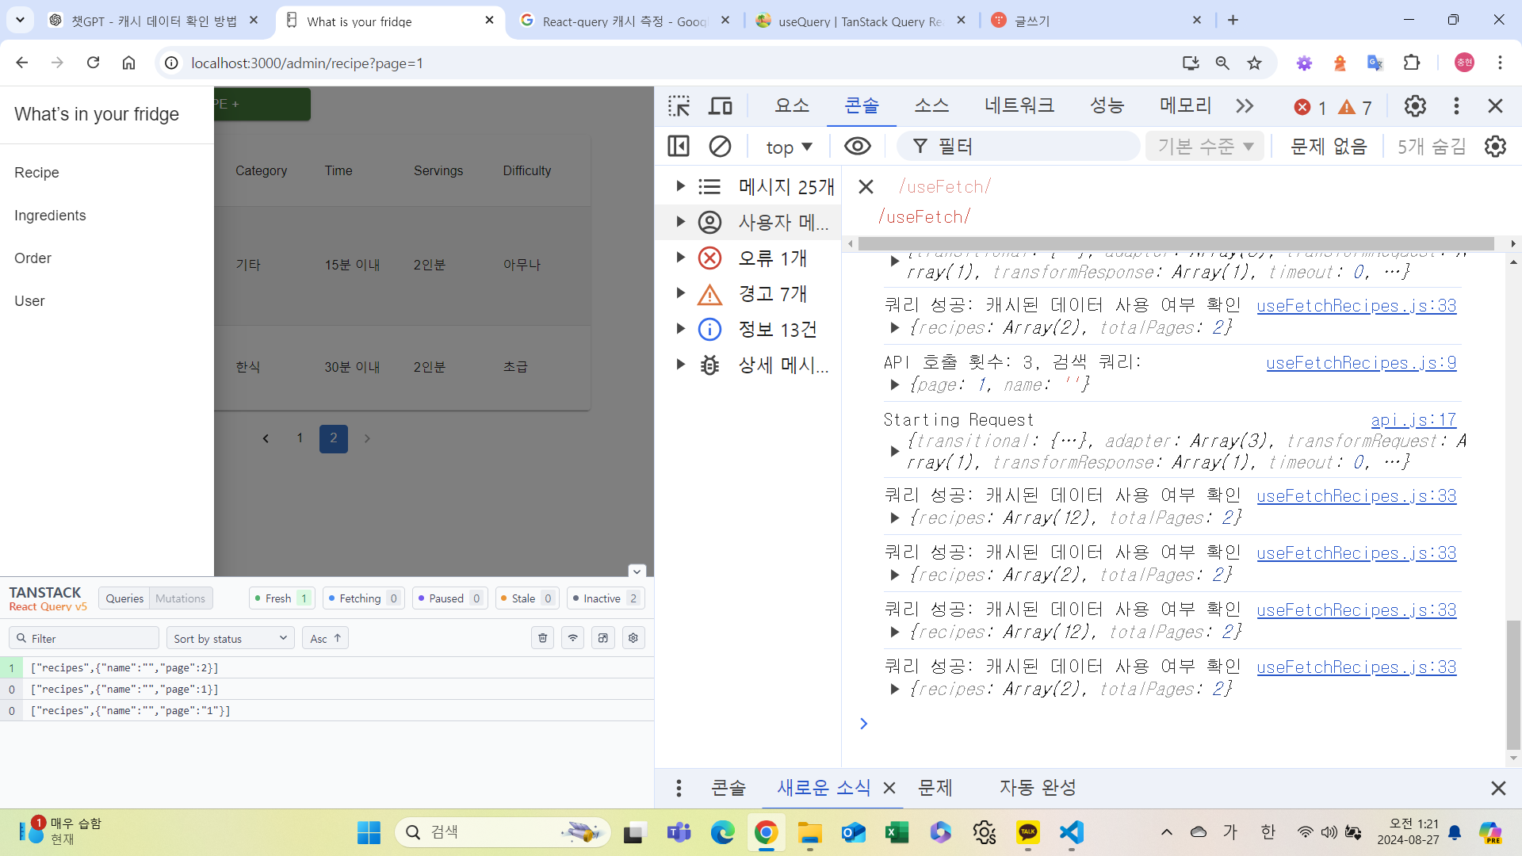Viewport: 1522px width, 856px height.
Task: Click the picture-in-picture icon in the React Query devtools
Action: 603,638
